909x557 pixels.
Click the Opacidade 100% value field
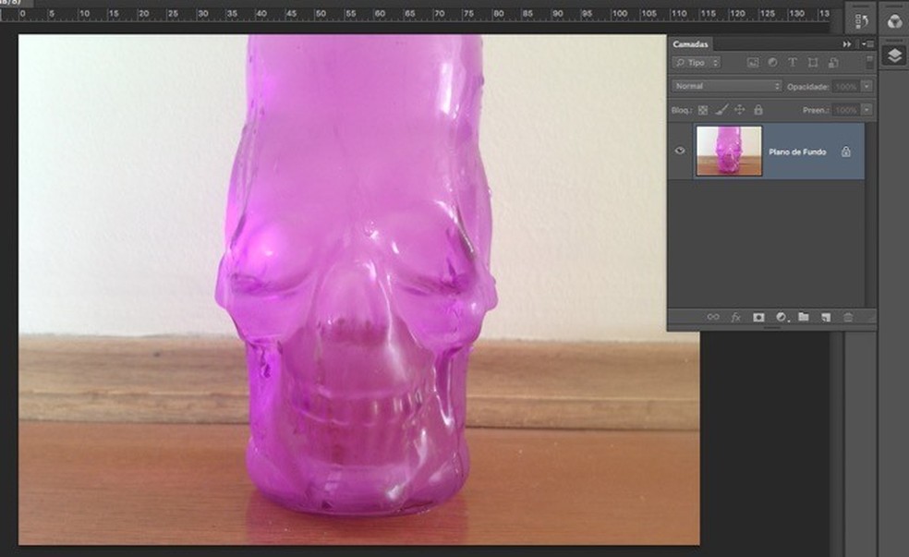tap(846, 86)
